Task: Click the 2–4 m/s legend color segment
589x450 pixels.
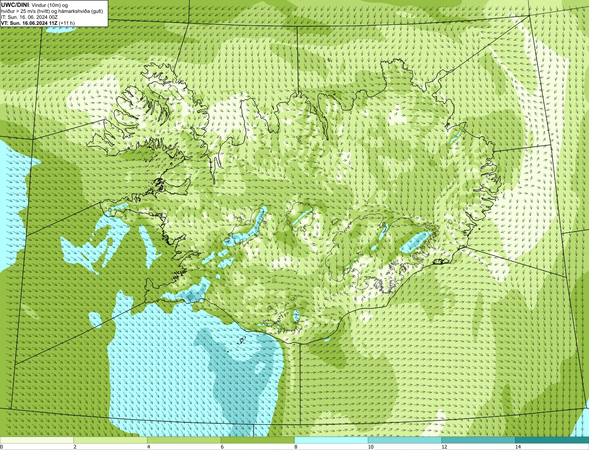Action: pyautogui.click(x=110, y=440)
